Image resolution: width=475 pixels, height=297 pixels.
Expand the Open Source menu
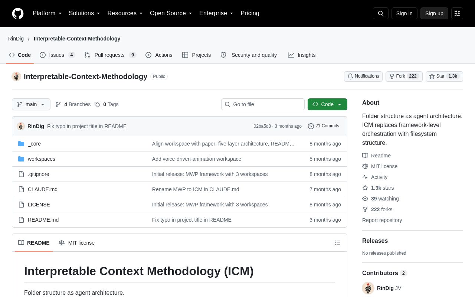pos(171,13)
